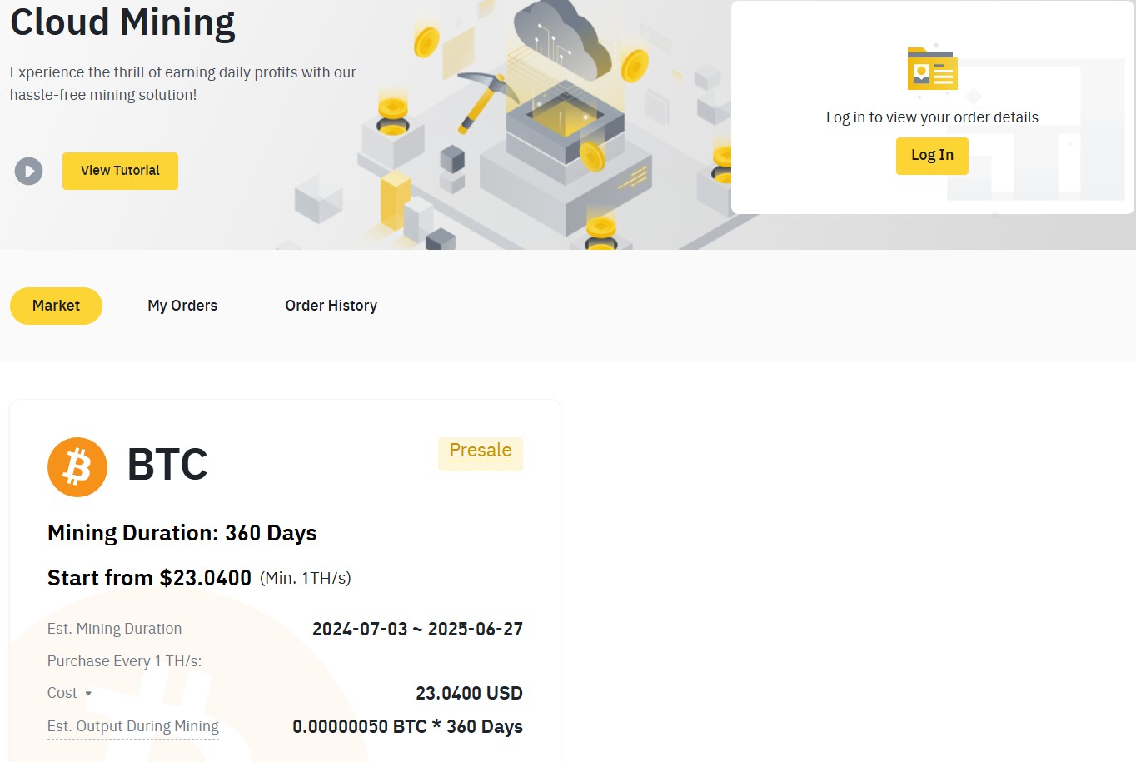Click the Bitcoin BTC coin icon
The width and height of the screenshot is (1136, 762).
tap(77, 467)
